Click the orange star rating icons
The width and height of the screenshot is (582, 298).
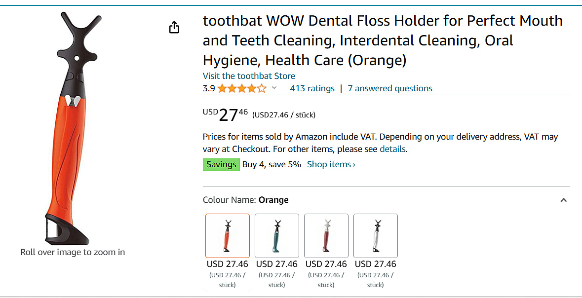click(241, 89)
